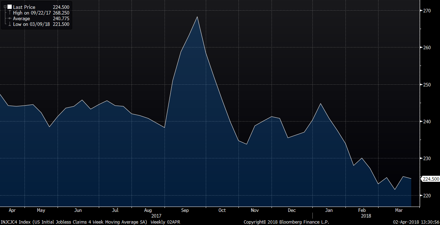
Task: Collapse the chart legend panel
Action: 5,7
